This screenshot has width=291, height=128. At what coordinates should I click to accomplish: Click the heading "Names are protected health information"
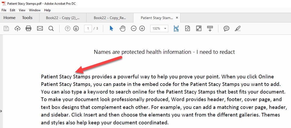pyautogui.click(x=164, y=52)
